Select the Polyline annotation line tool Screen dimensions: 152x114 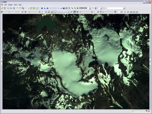58,8
